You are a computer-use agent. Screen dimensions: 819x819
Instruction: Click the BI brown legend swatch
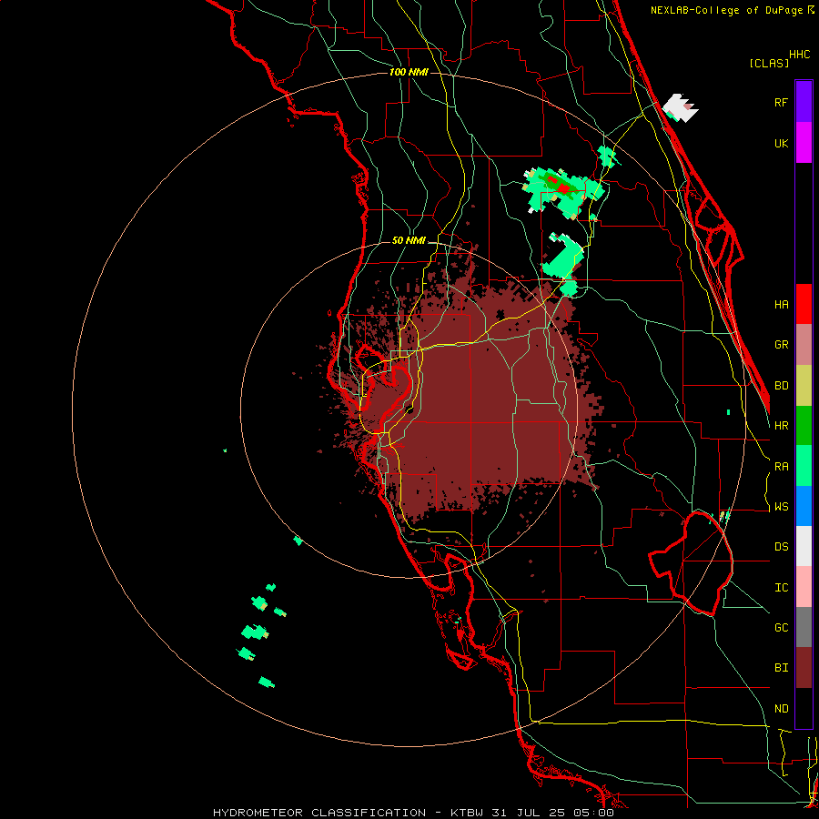click(x=804, y=668)
